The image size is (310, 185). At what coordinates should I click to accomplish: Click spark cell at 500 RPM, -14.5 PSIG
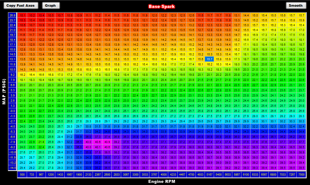[22, 168]
